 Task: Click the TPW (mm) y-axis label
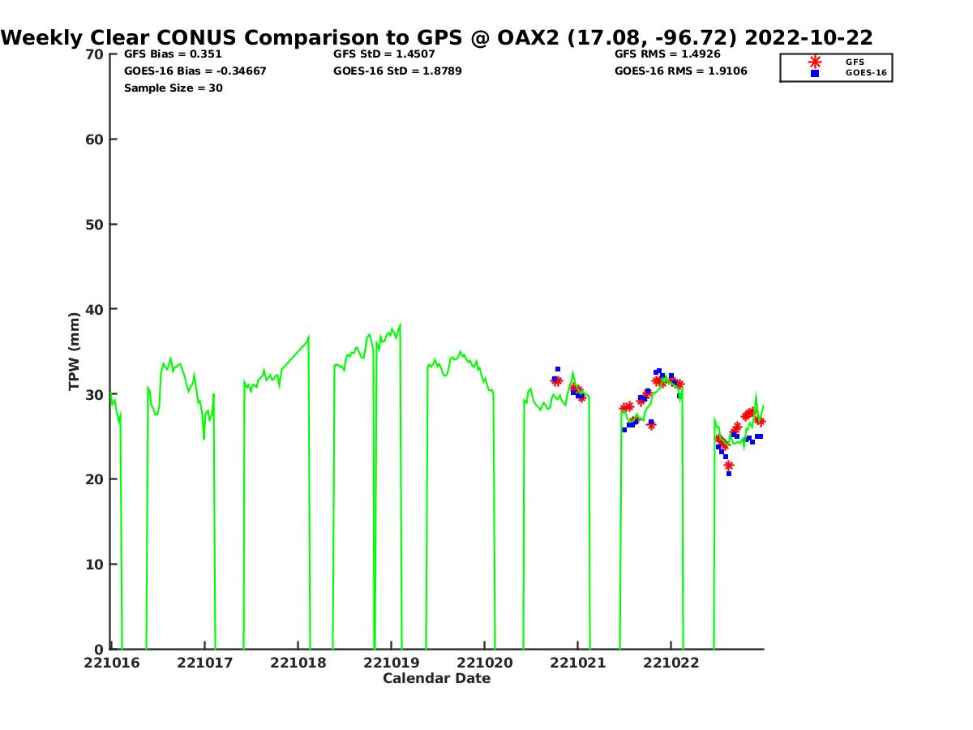(75, 351)
